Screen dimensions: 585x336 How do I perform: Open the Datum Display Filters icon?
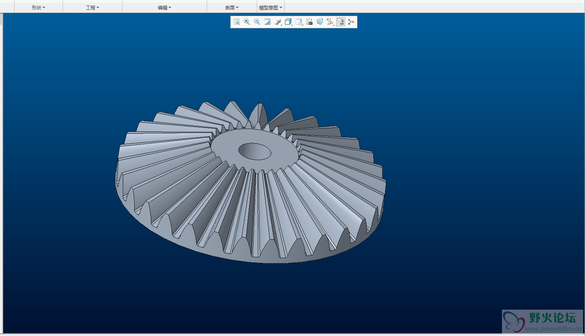pyautogui.click(x=330, y=22)
